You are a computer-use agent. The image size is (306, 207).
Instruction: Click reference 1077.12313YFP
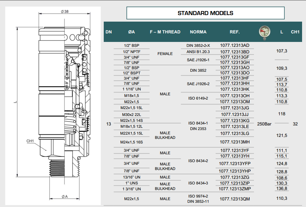234,163
